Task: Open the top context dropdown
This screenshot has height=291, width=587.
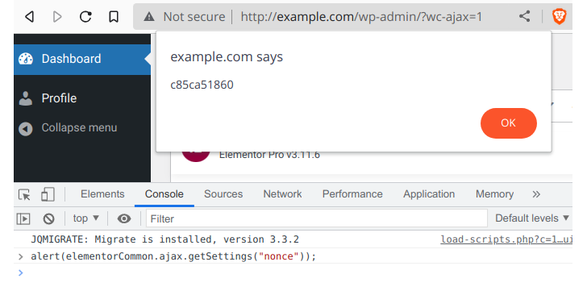Action: click(86, 218)
